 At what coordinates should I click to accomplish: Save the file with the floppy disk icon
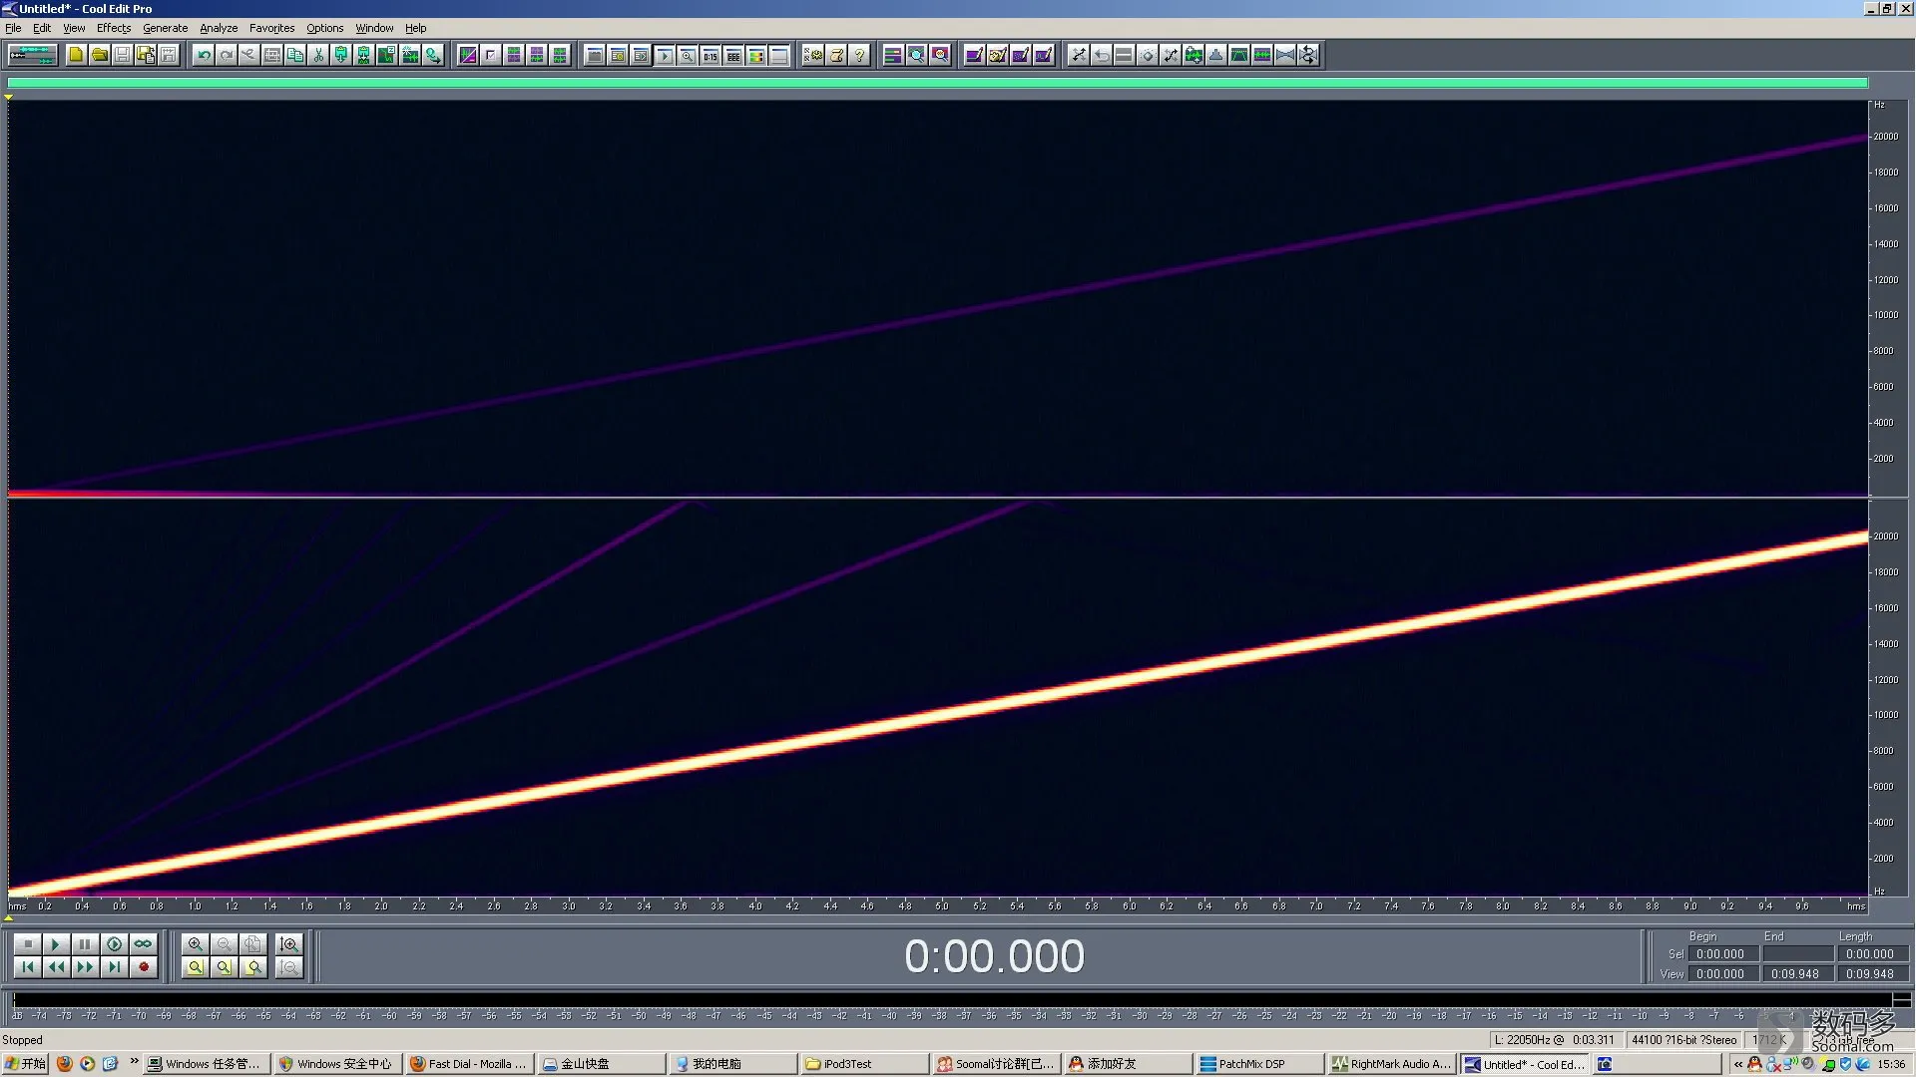(x=122, y=55)
